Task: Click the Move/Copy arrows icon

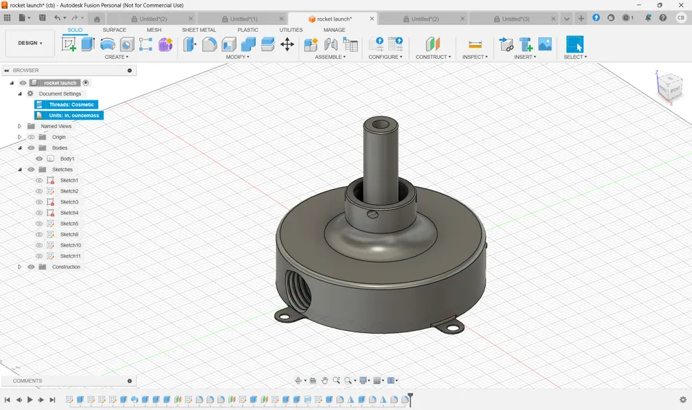Action: click(287, 44)
